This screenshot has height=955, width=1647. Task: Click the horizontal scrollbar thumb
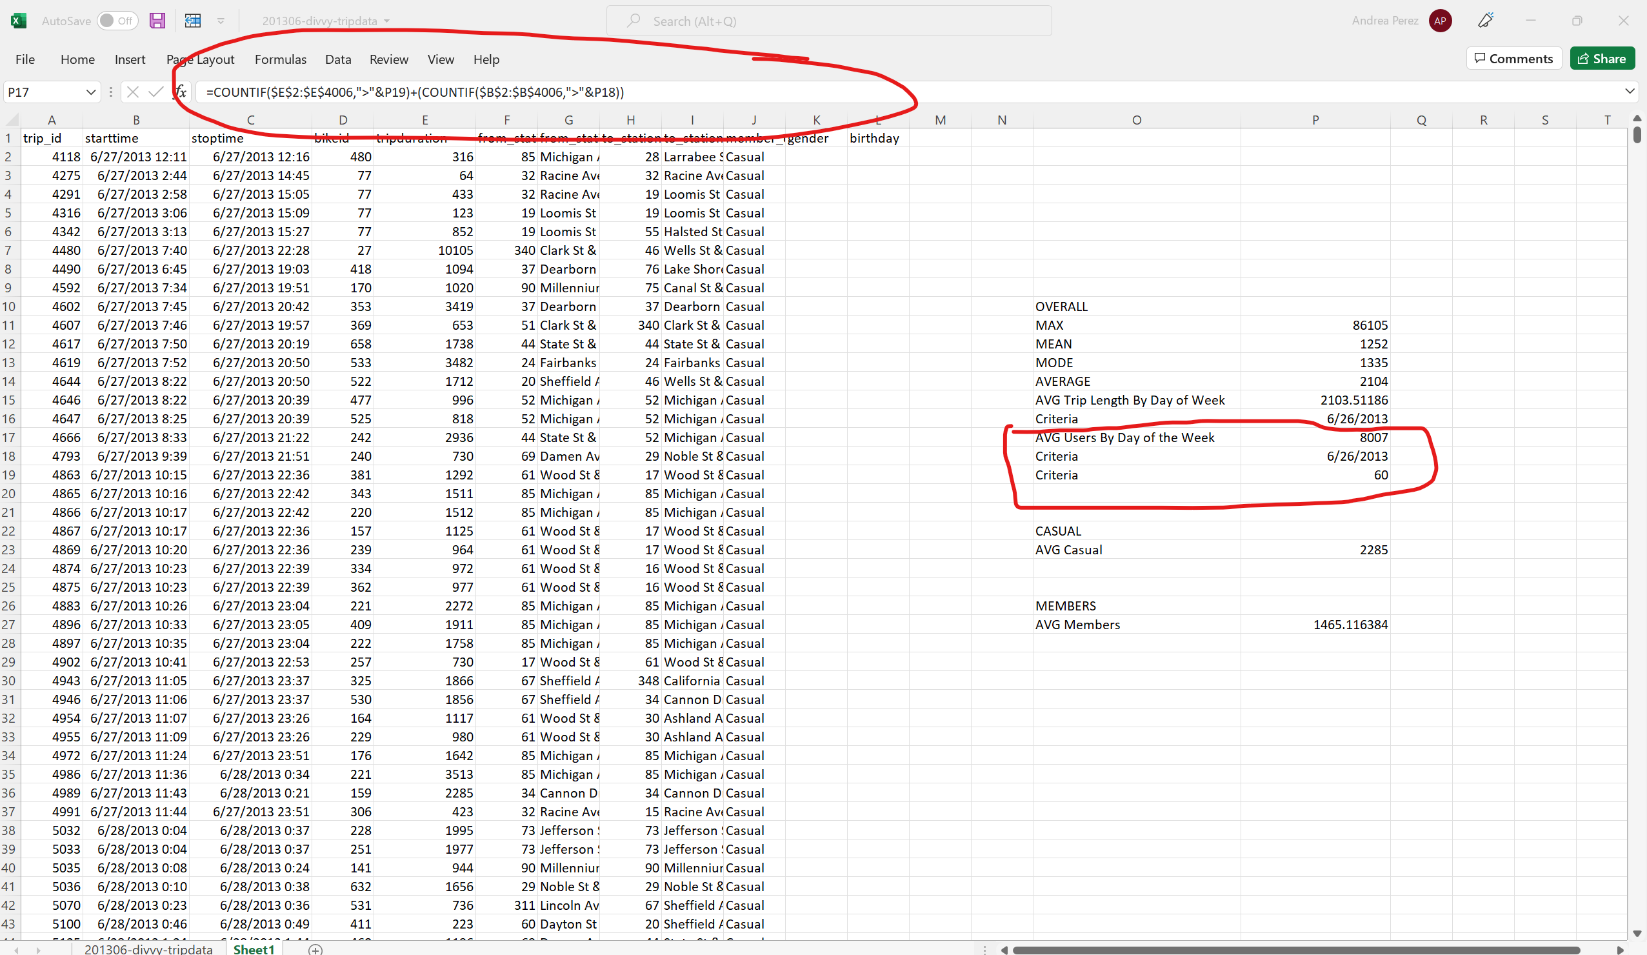(x=1295, y=950)
